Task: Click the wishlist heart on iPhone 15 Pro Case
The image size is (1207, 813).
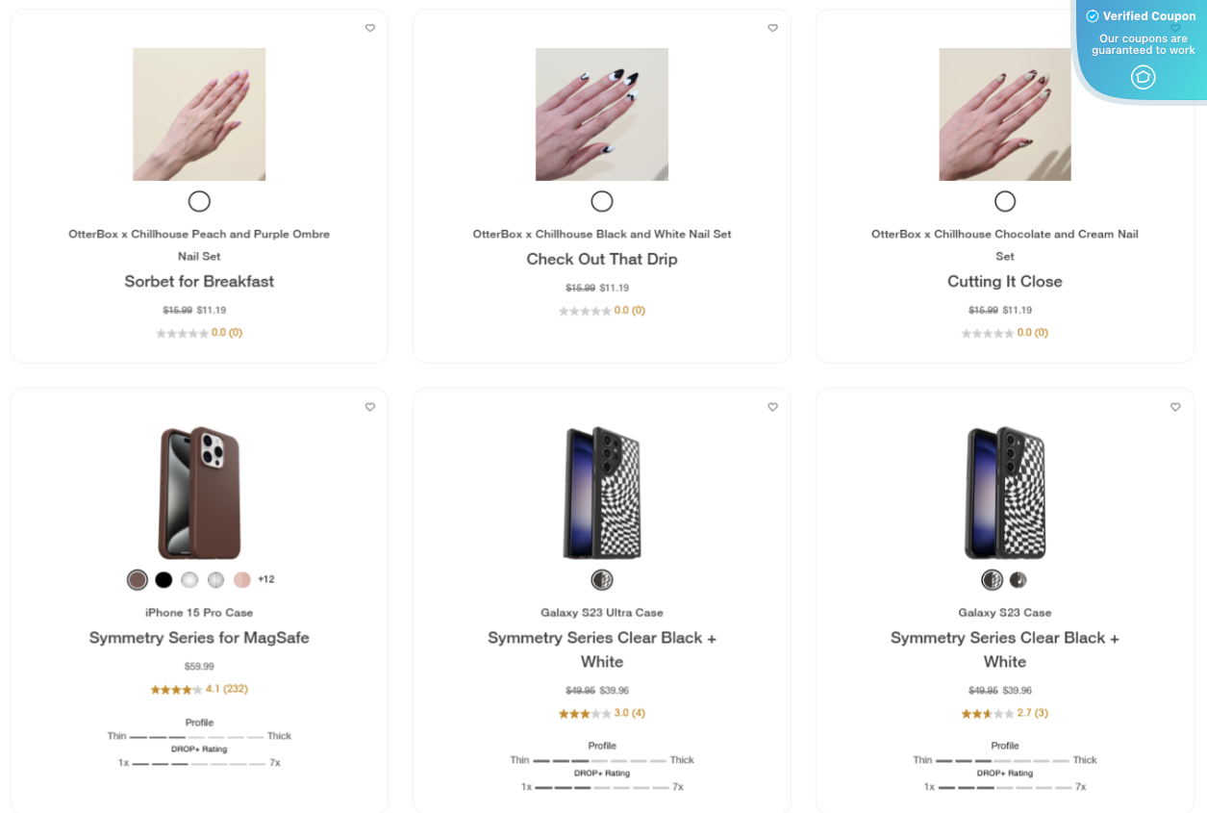Action: coord(370,407)
